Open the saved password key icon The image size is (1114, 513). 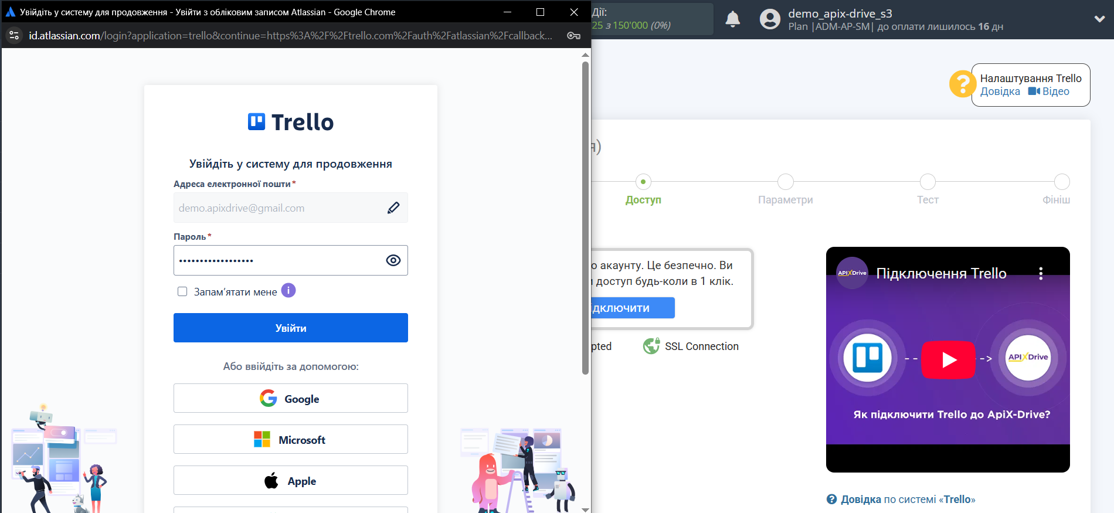[573, 36]
